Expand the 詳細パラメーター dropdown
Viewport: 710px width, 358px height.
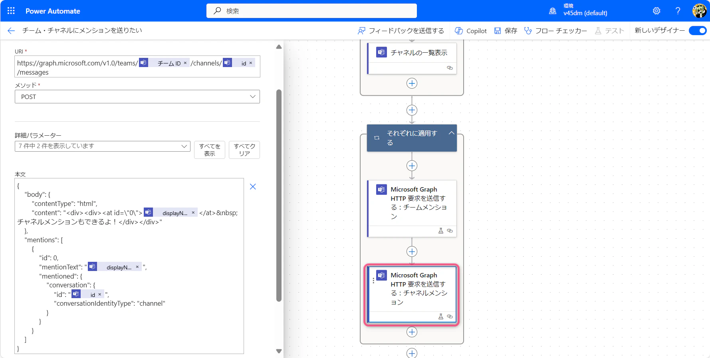point(103,146)
